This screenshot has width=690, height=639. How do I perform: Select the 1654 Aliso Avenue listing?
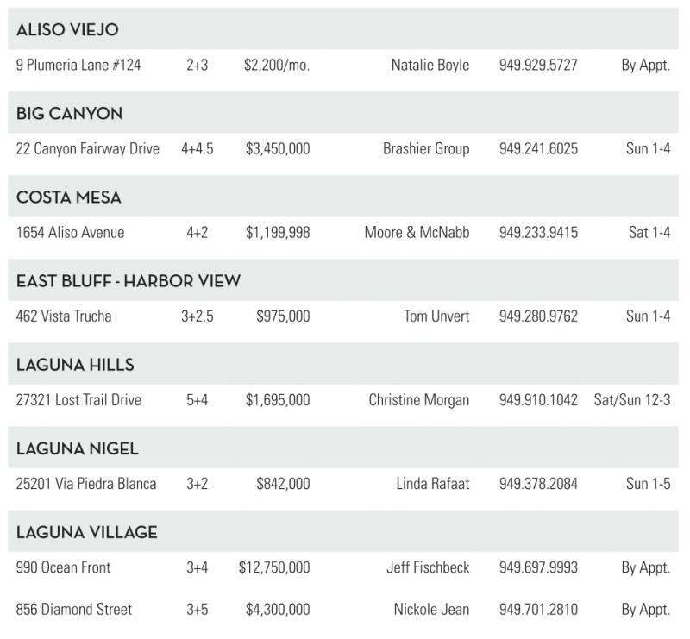pyautogui.click(x=70, y=233)
